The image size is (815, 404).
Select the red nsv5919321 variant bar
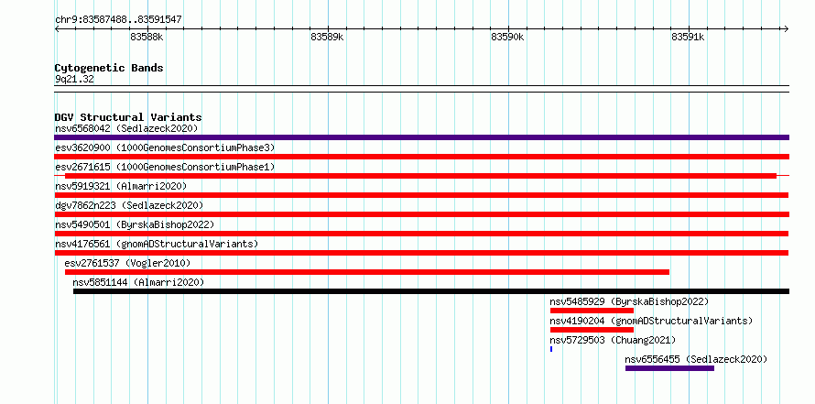pyautogui.click(x=421, y=195)
